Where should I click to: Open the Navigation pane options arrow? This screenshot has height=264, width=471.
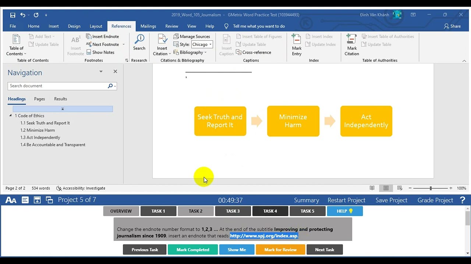pyautogui.click(x=101, y=71)
